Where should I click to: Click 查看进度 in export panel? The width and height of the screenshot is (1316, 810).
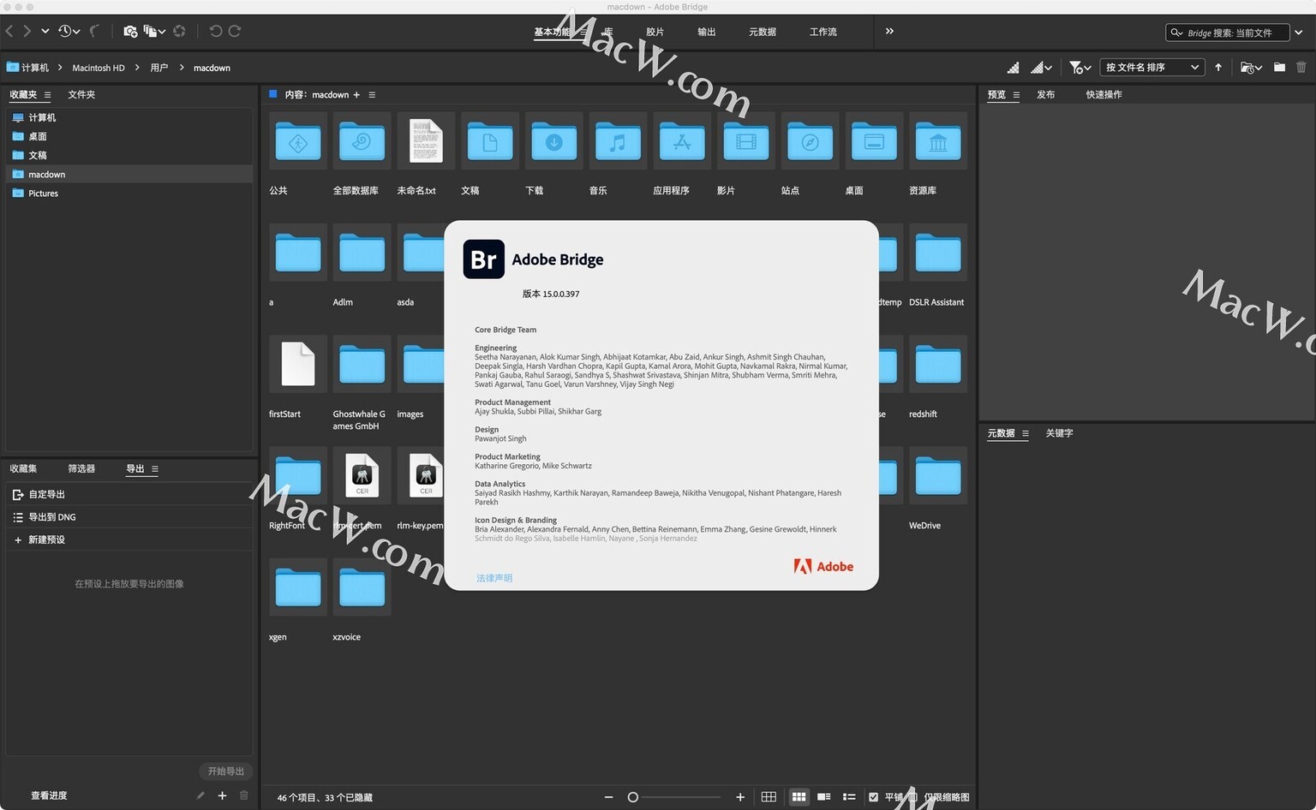[x=49, y=795]
